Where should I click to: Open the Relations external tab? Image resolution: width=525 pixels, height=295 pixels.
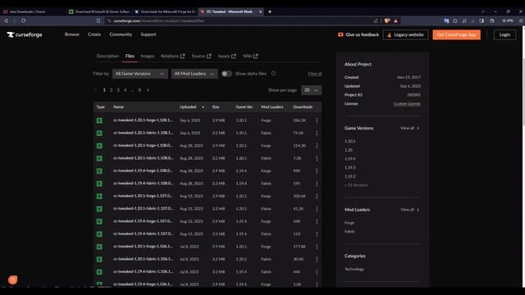tap(172, 57)
